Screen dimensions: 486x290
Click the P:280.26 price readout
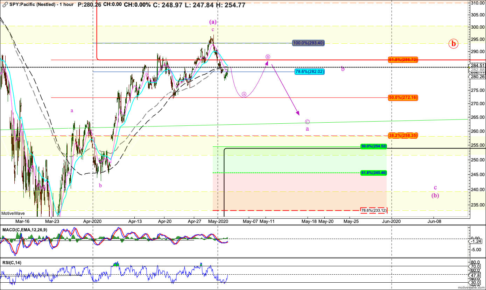click(x=89, y=5)
